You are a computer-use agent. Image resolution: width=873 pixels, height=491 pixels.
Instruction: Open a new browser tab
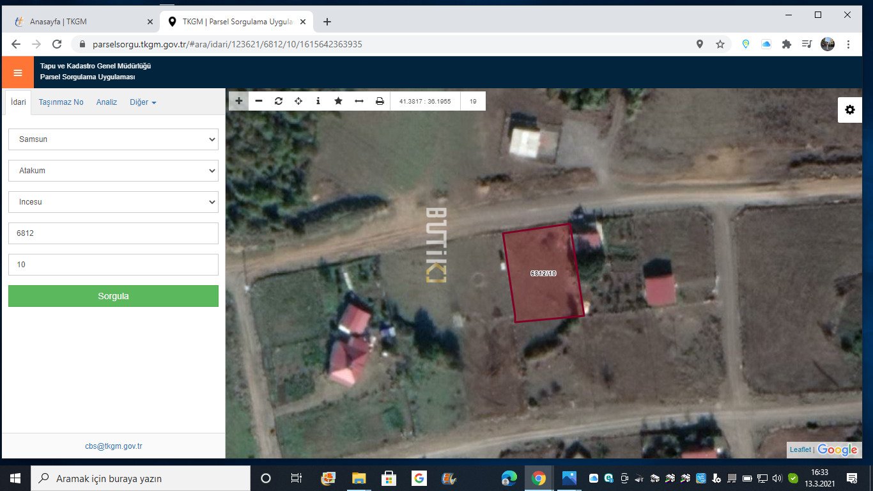point(327,22)
